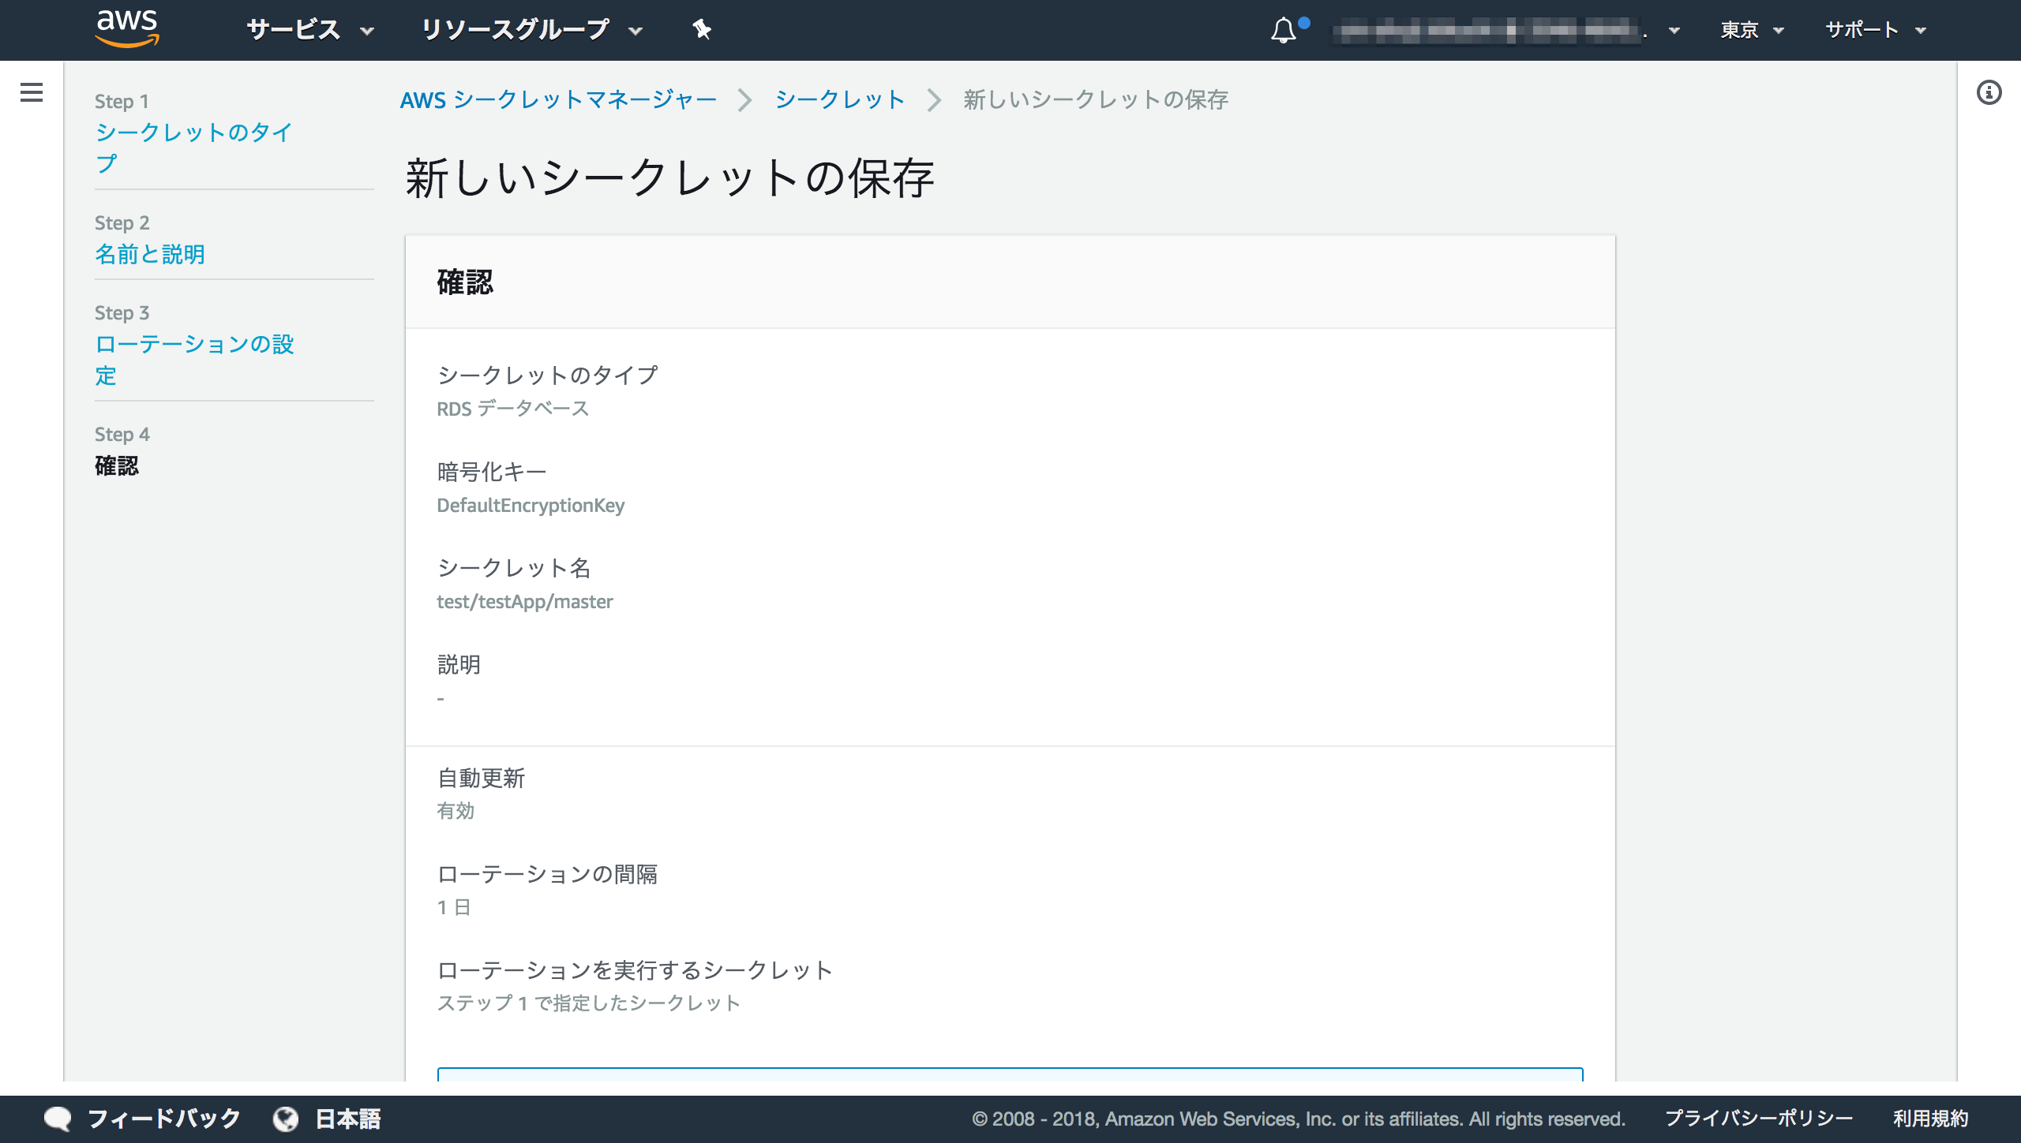The height and width of the screenshot is (1143, 2021).
Task: Open the 東京 region selector
Action: click(1751, 30)
